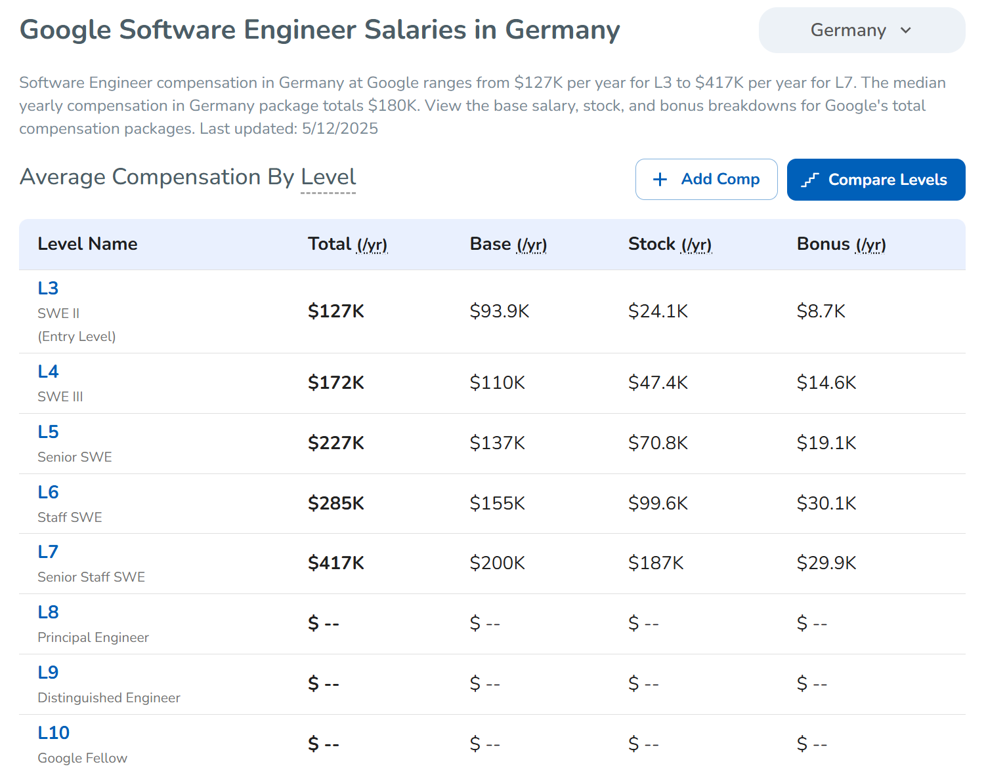Click the plus icon in Add Comp
The image size is (986, 779).
[x=660, y=180]
